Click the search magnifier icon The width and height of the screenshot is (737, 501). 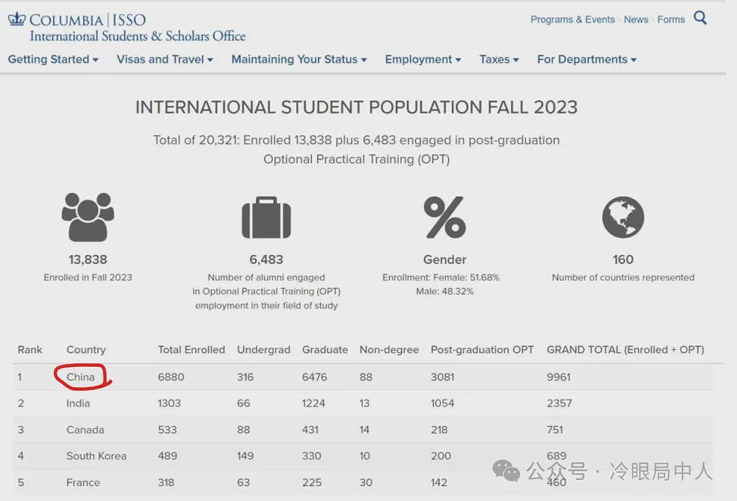tap(700, 18)
